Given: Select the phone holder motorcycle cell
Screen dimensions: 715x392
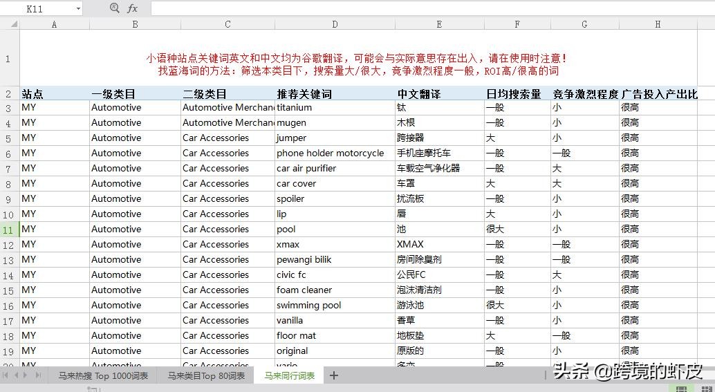Looking at the screenshot, I should [335, 153].
